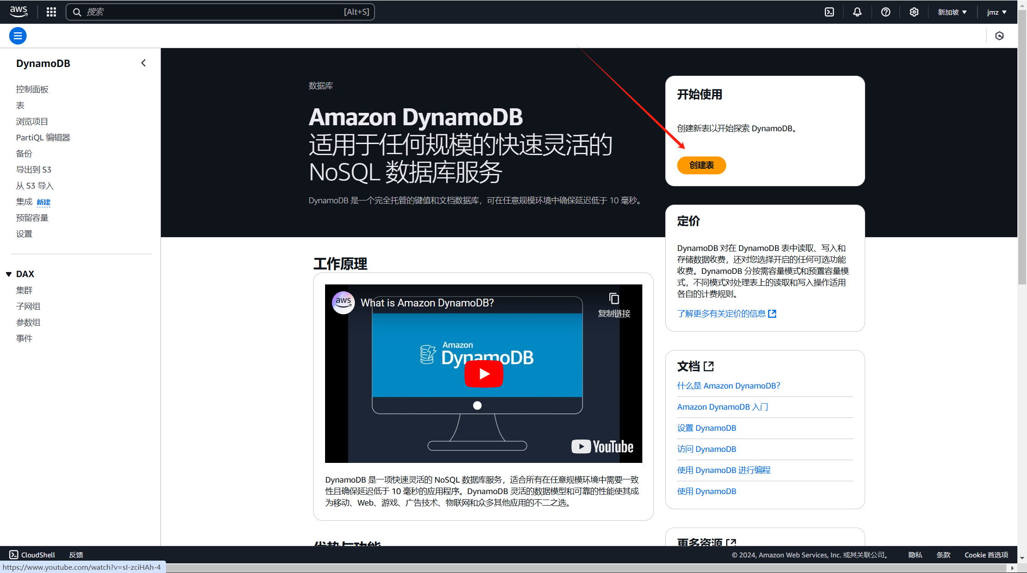
Task: Click external link icon next to 文档 heading
Action: click(x=709, y=366)
